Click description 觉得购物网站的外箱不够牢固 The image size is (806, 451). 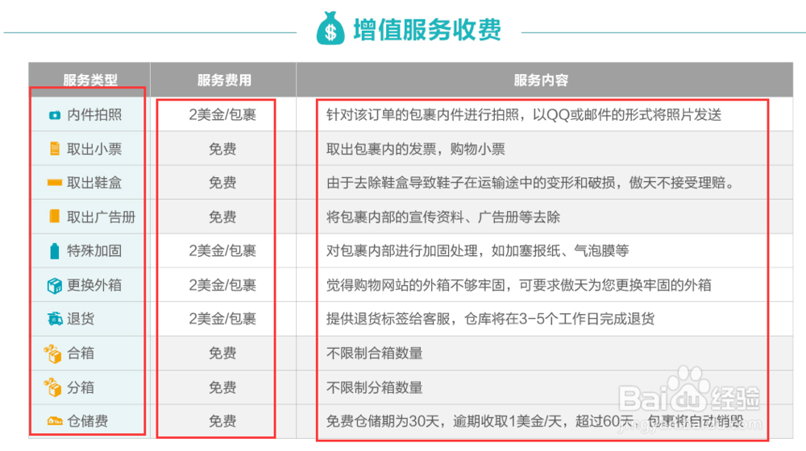(x=518, y=284)
